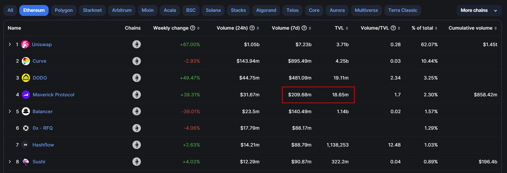Click the Volume (7d) help icon
Image resolution: width=507 pixels, height=173 pixels.
pyautogui.click(x=304, y=28)
